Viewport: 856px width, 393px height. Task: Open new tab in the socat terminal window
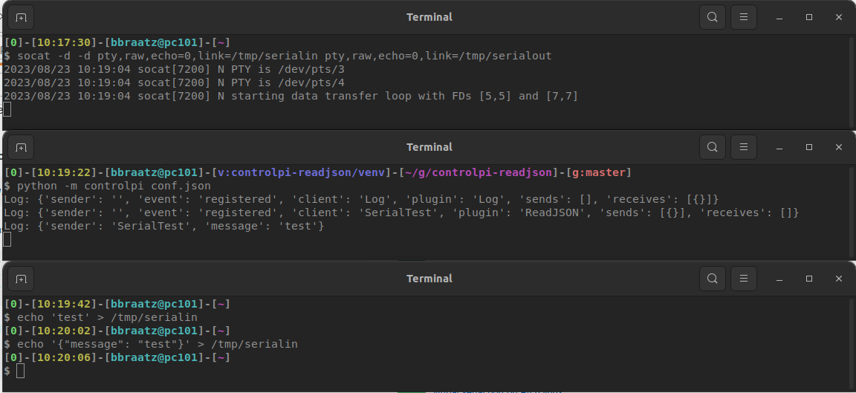pyautogui.click(x=21, y=18)
